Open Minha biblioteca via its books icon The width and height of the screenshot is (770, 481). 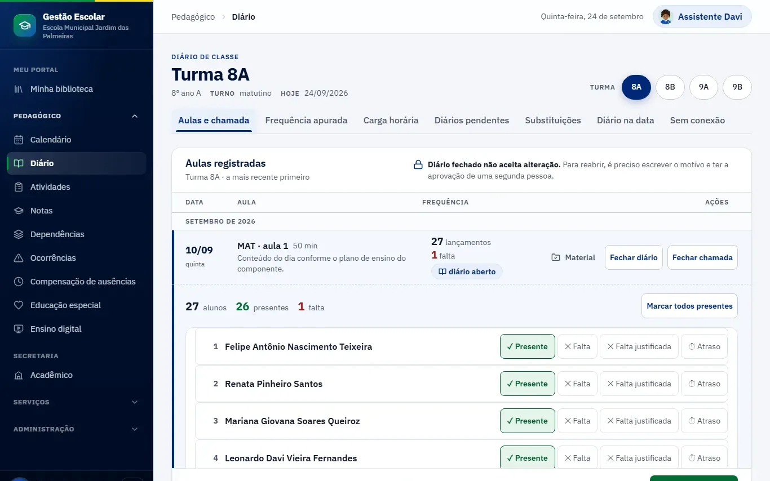pyautogui.click(x=19, y=89)
